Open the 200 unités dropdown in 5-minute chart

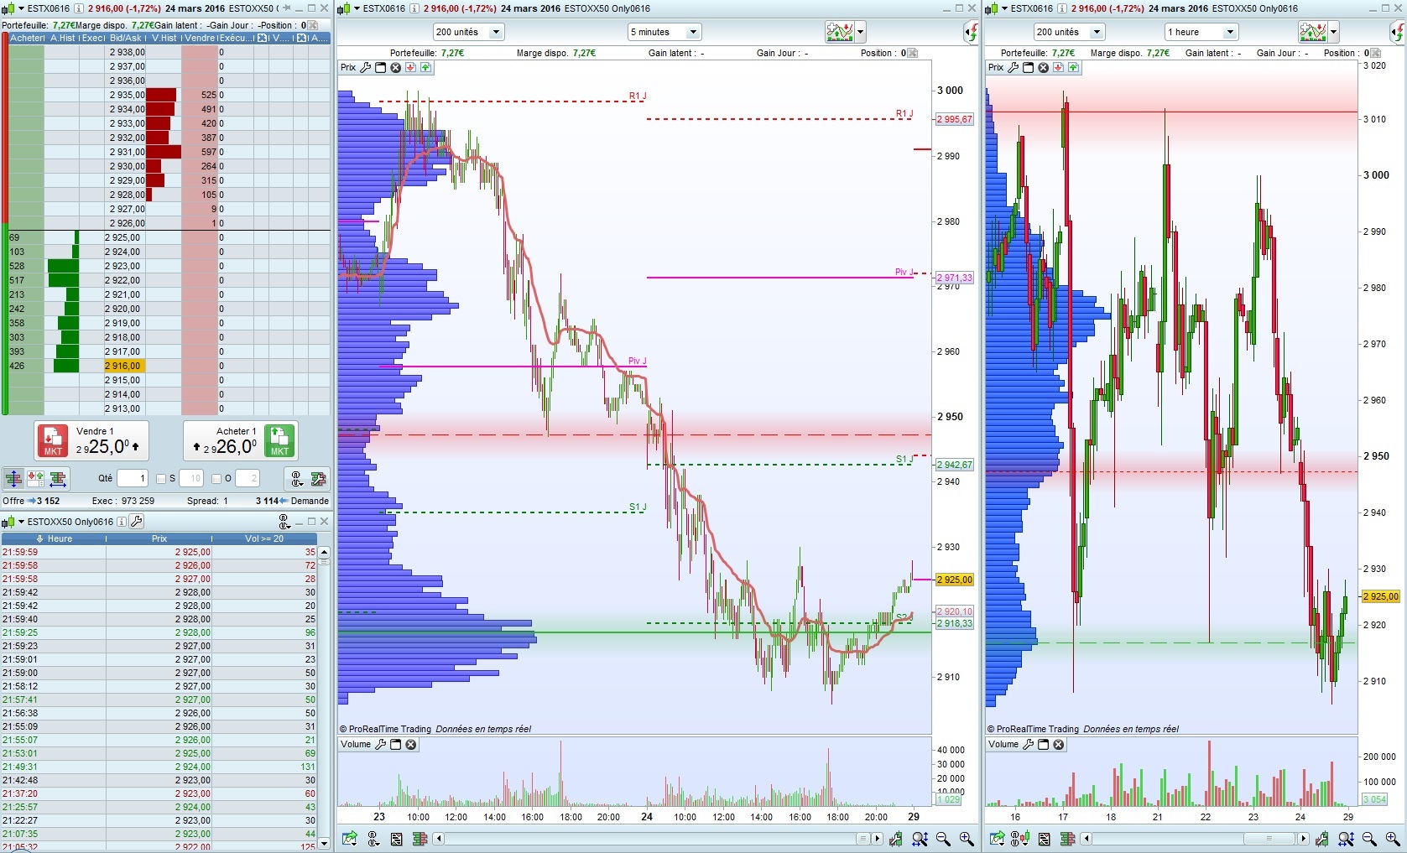pyautogui.click(x=468, y=32)
